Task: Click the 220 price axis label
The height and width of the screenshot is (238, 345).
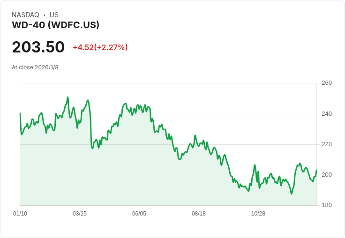Action: point(327,144)
